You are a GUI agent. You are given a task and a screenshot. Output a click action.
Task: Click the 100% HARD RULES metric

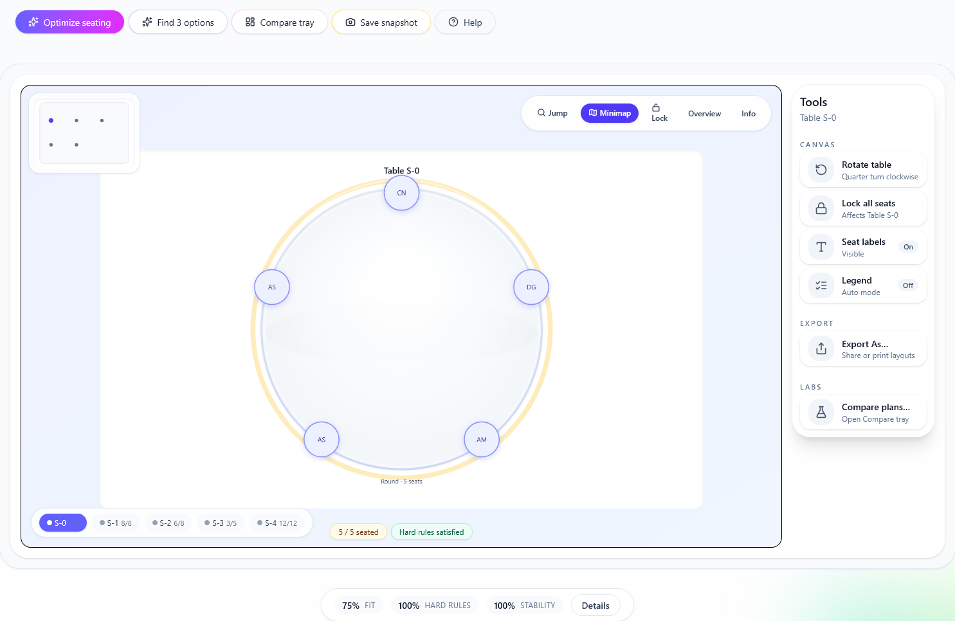click(x=434, y=606)
